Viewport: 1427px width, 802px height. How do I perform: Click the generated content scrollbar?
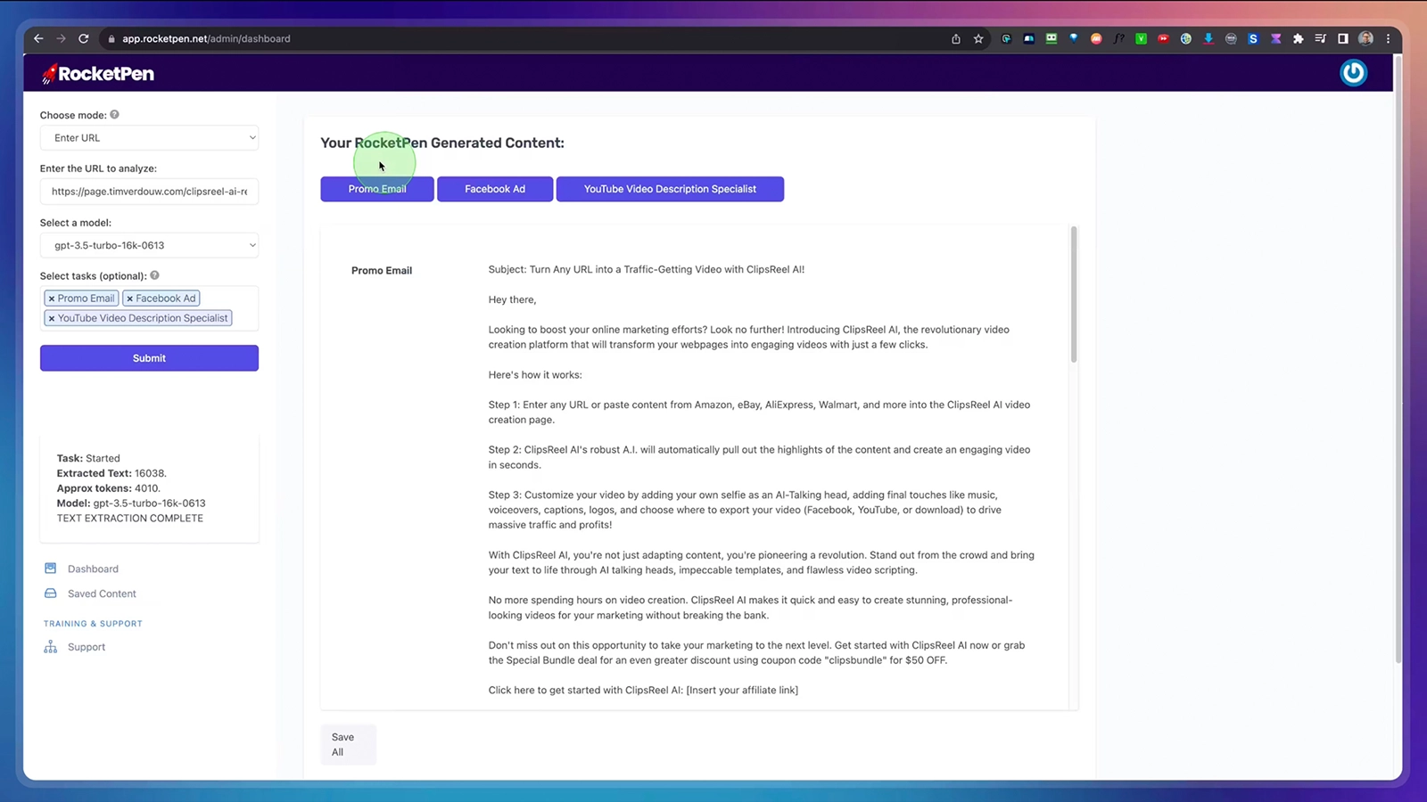1074,294
